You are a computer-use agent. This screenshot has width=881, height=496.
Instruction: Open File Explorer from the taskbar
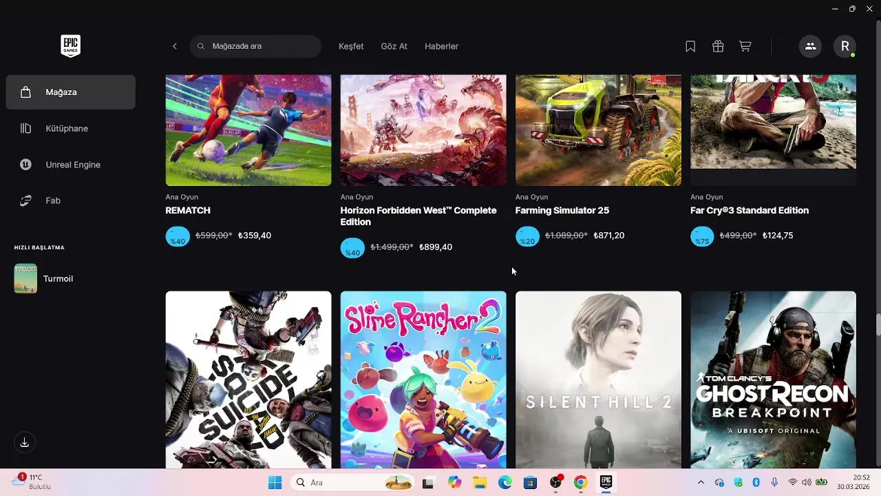click(x=479, y=483)
